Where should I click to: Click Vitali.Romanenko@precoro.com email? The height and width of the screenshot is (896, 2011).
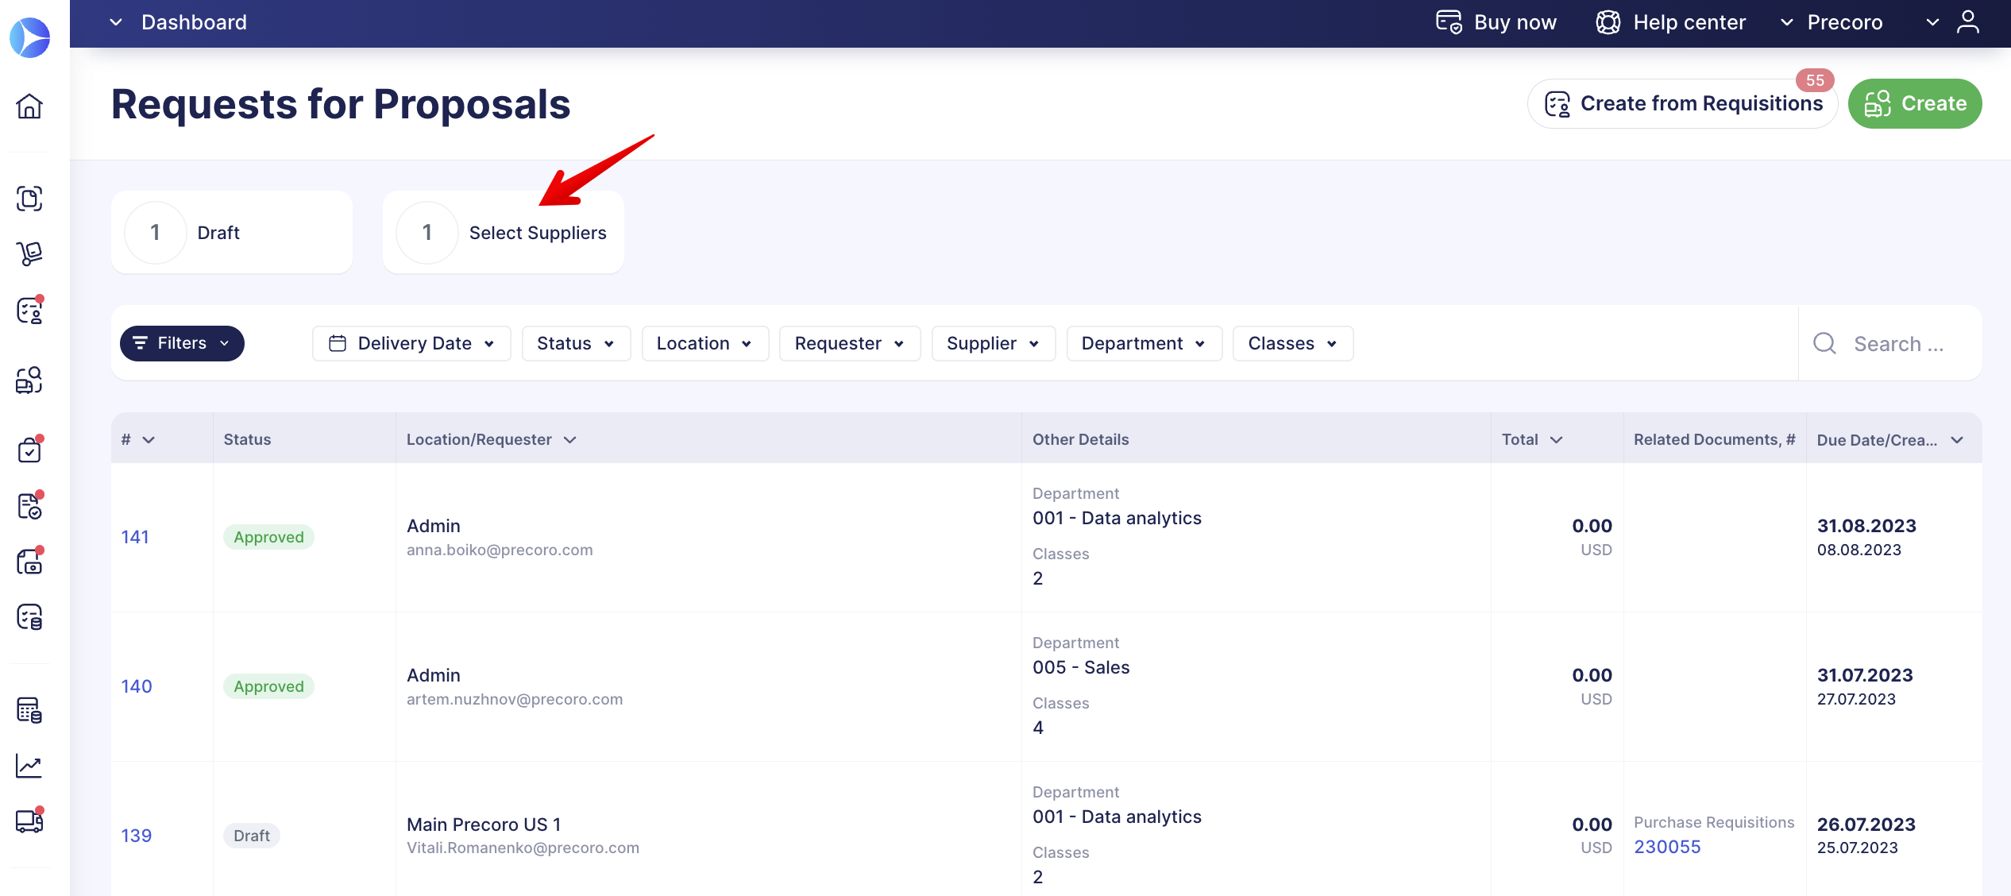tap(523, 848)
